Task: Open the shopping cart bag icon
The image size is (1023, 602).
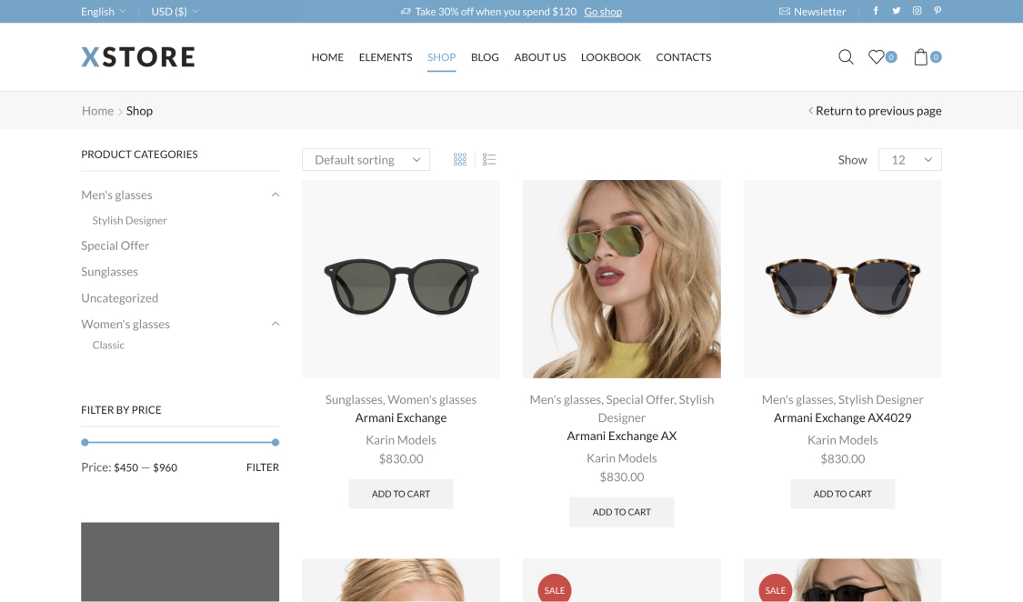Action: 921,57
